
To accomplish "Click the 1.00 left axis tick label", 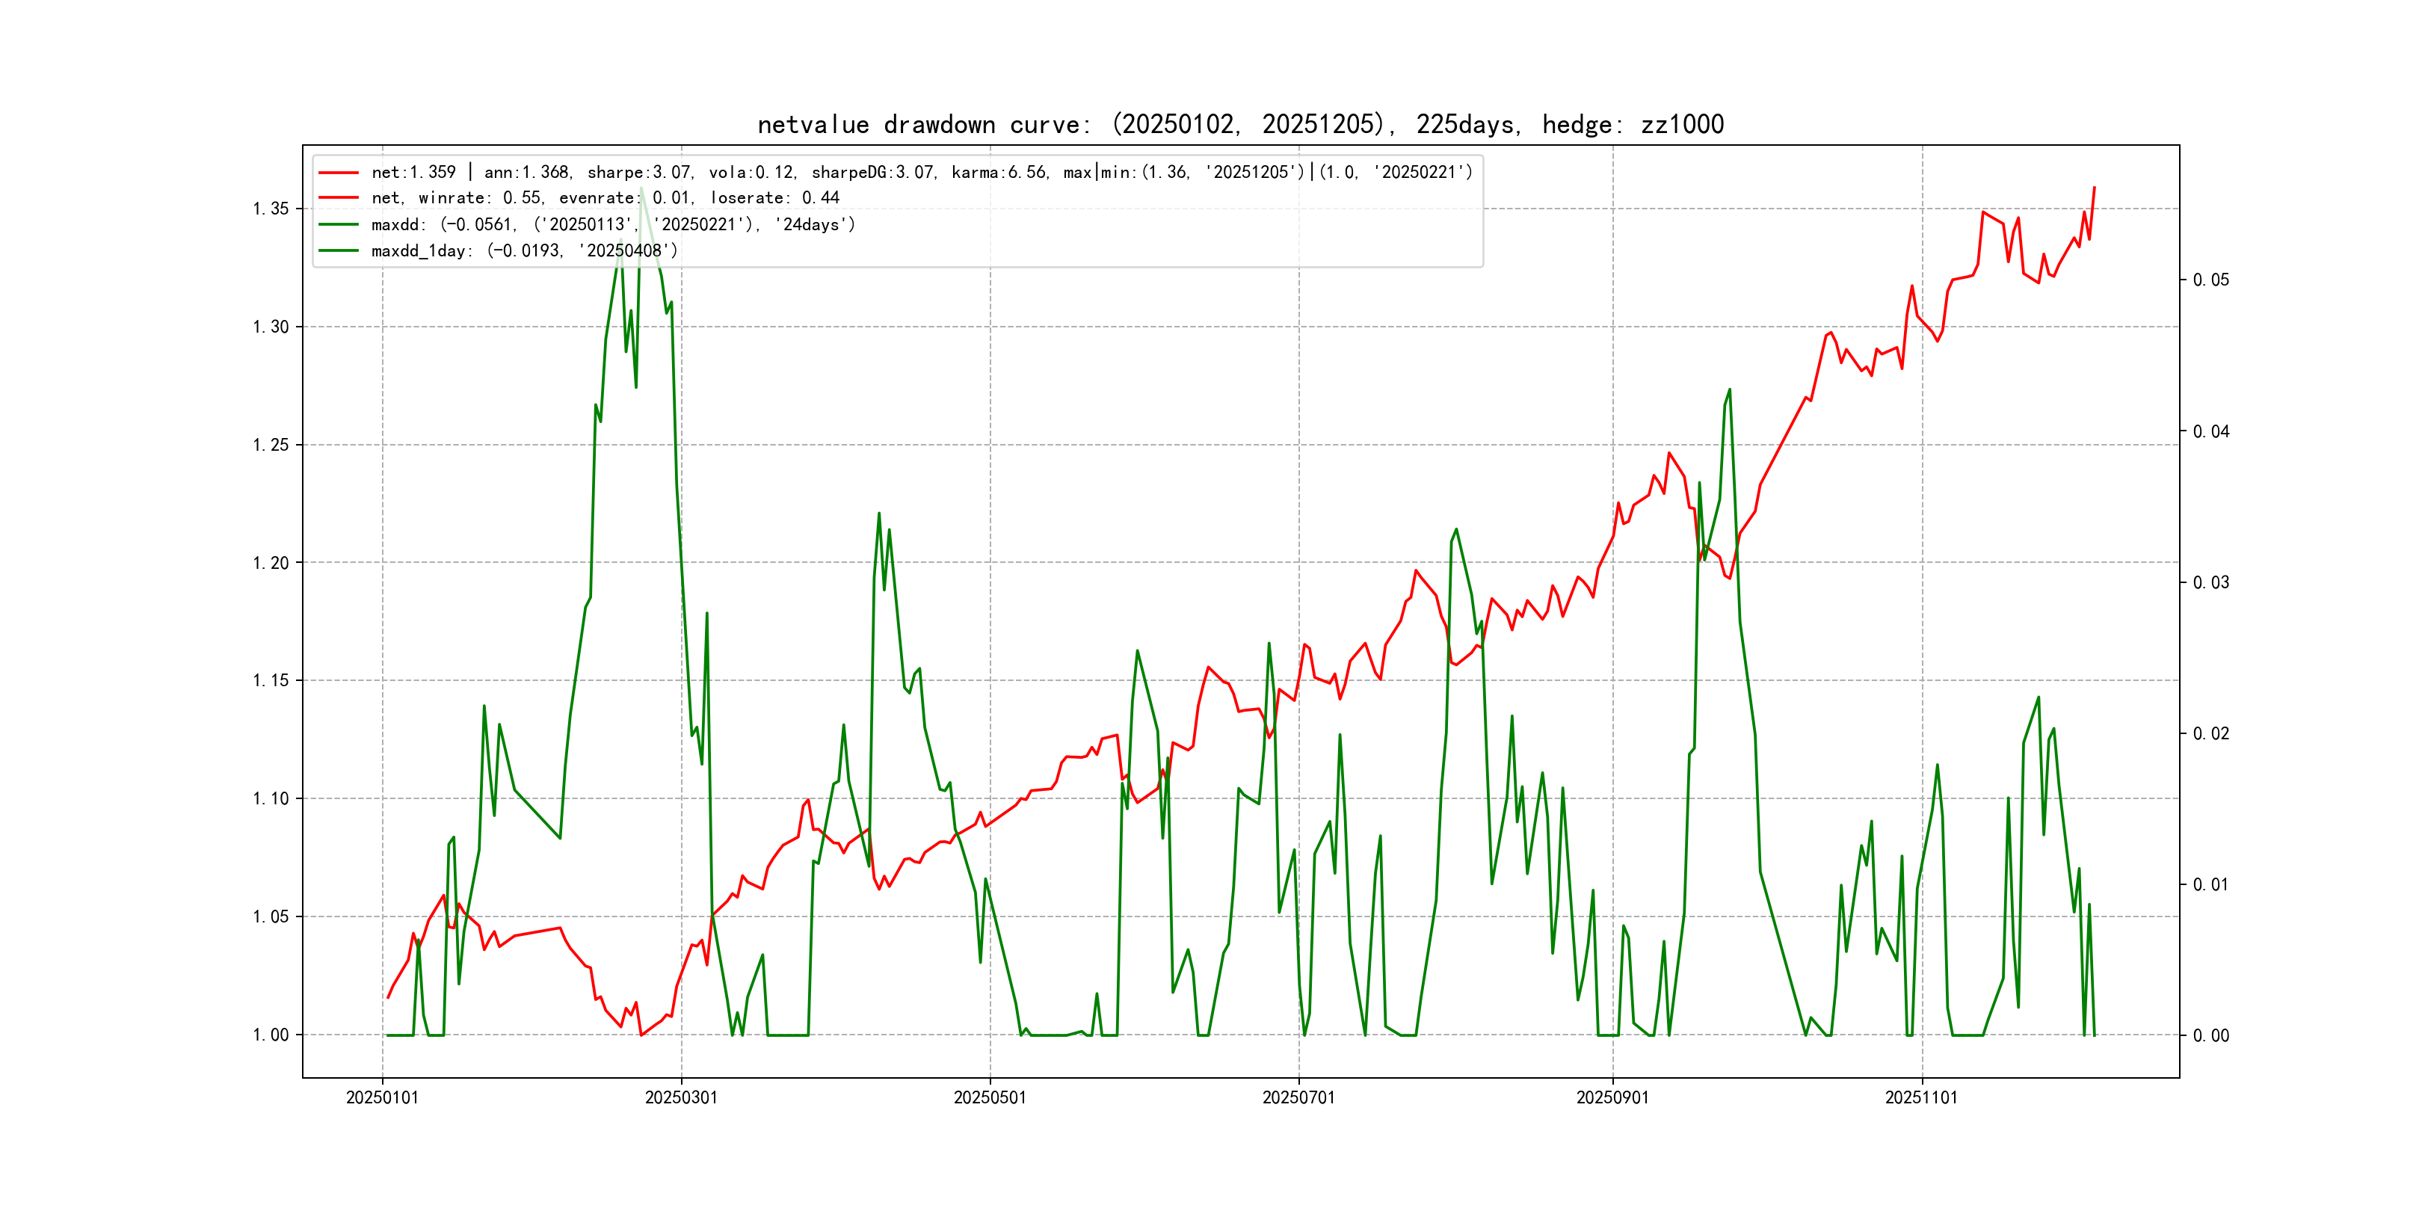I will [x=271, y=1035].
